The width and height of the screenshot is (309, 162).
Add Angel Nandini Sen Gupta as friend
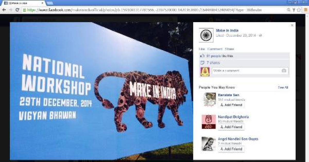pyautogui.click(x=231, y=149)
